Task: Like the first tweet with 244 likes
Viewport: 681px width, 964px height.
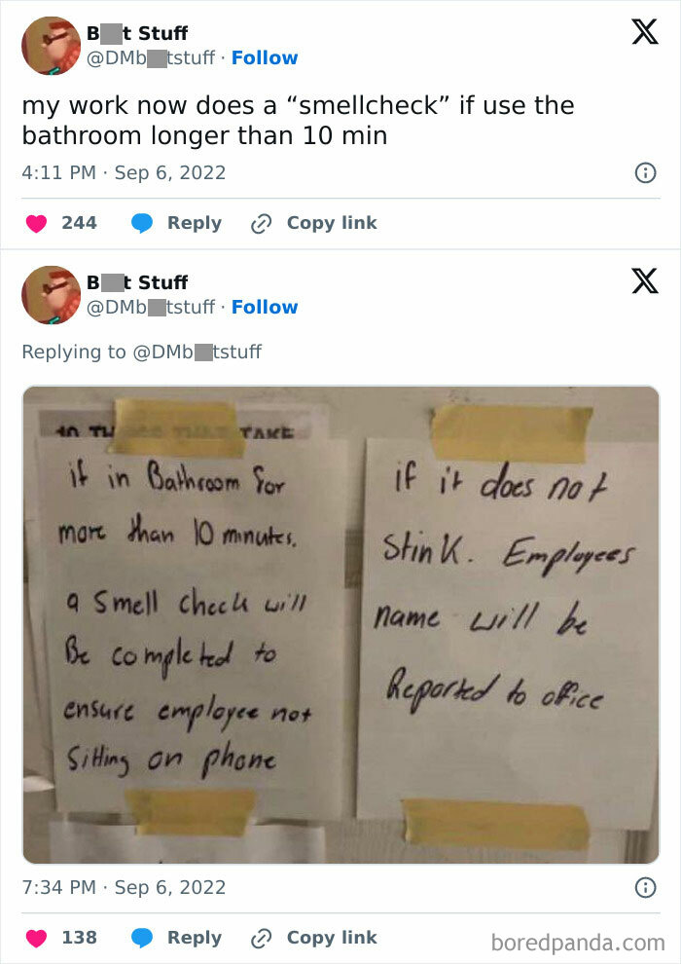Action: (x=36, y=223)
